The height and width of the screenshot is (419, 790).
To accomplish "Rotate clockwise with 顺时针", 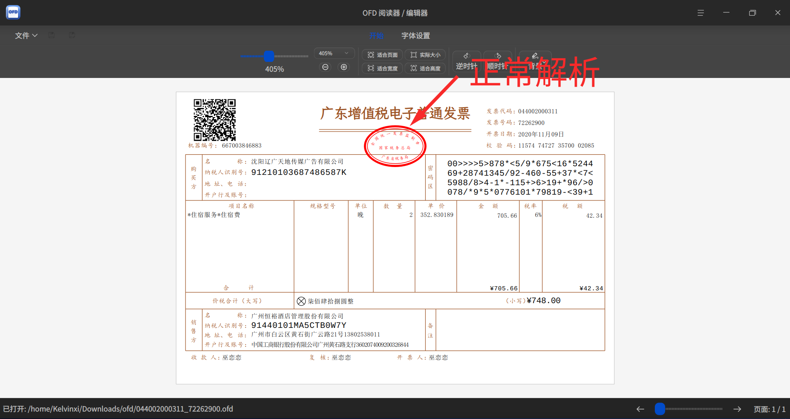I will 498,61.
